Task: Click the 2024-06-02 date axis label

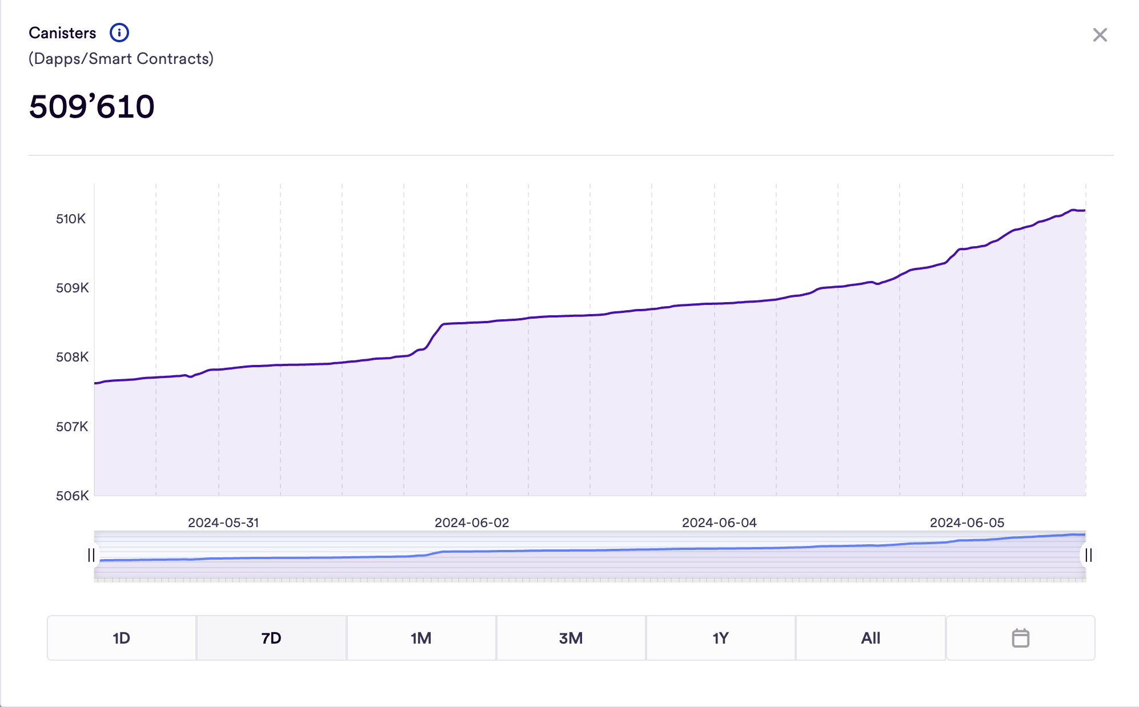Action: pyautogui.click(x=472, y=523)
